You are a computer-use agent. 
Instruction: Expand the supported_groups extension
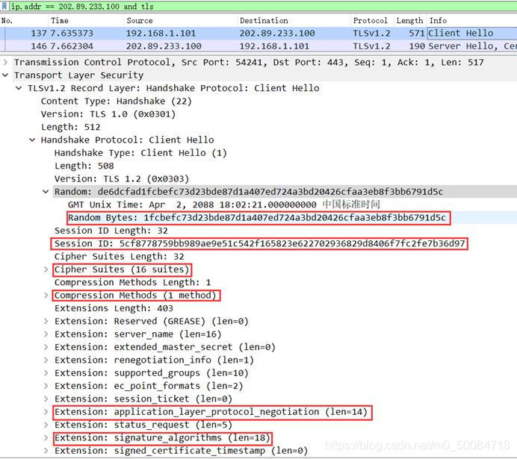(46, 373)
